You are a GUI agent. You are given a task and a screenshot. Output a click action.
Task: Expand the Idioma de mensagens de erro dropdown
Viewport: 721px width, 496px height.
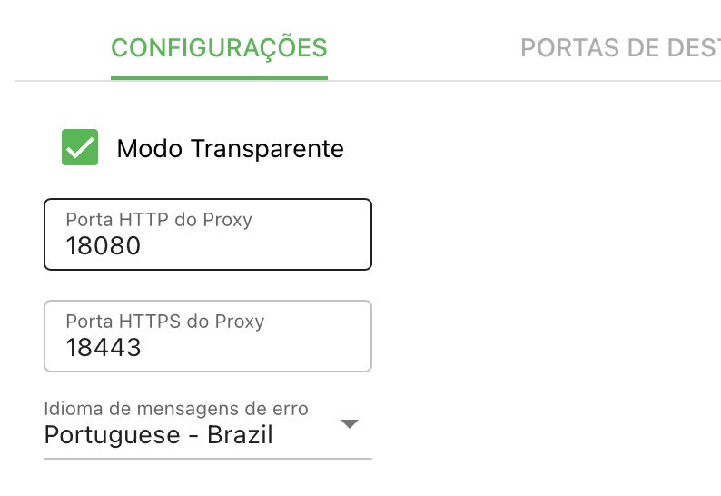pos(207,429)
